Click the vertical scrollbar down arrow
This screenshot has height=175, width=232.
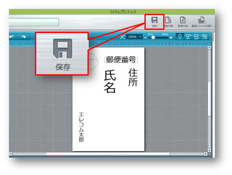click(x=209, y=151)
